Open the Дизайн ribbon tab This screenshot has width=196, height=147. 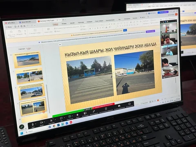point(72,23)
